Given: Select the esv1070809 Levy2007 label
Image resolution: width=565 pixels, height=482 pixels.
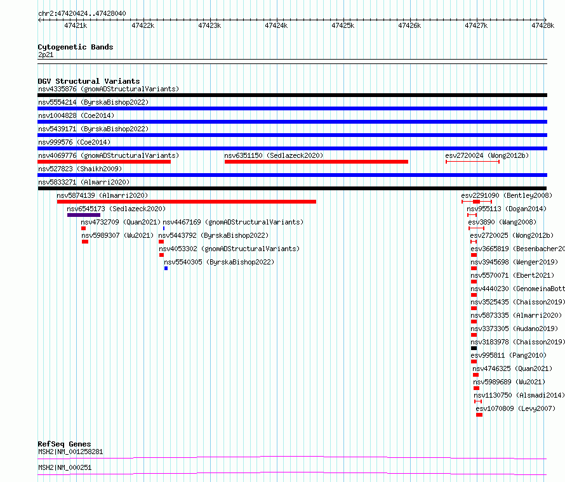Looking at the screenshot, I should click(515, 408).
